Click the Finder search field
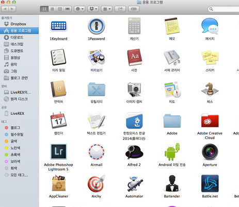The image size is (239, 207). tap(224, 9)
